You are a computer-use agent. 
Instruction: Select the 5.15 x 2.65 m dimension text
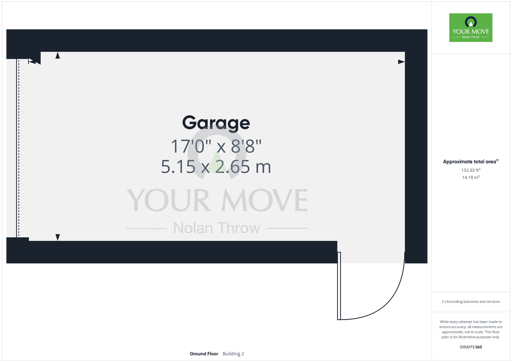(216, 167)
